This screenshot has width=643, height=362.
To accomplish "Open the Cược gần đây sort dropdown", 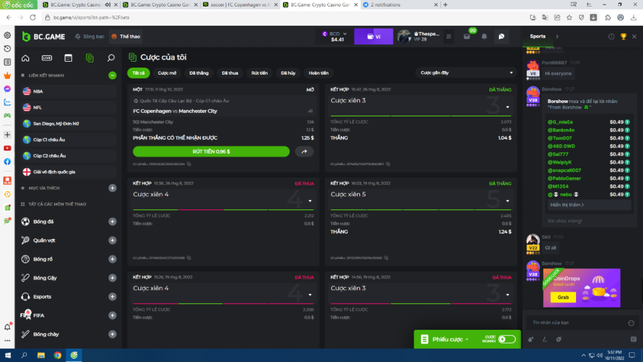I will click(x=466, y=73).
